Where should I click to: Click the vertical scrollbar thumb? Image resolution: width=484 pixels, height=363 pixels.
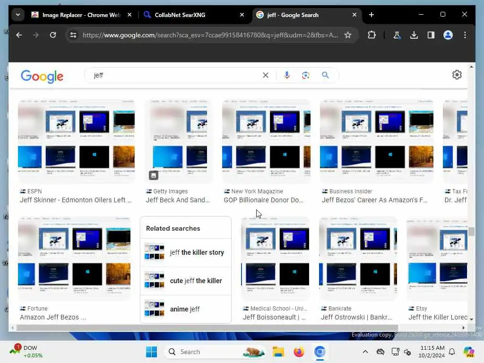pos(471,232)
